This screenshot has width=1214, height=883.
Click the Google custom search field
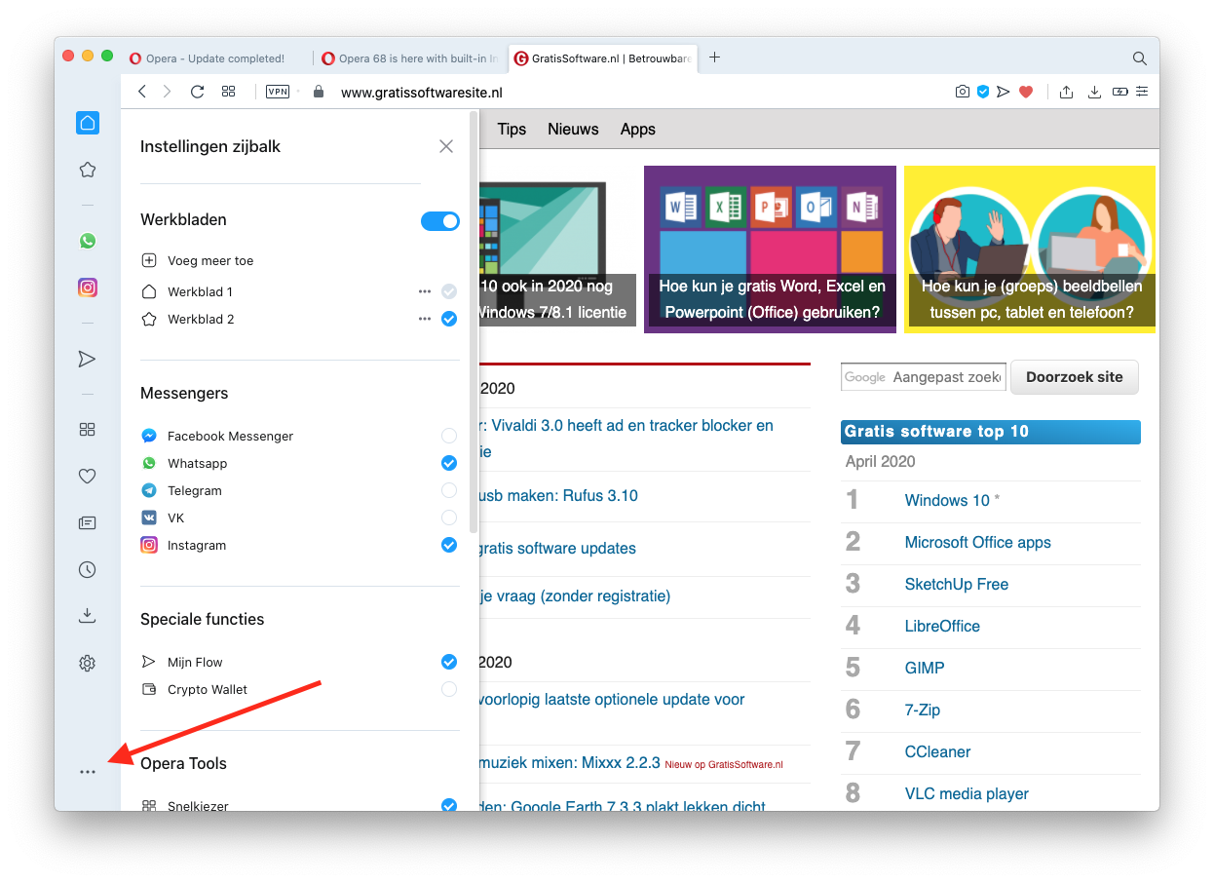coord(924,377)
